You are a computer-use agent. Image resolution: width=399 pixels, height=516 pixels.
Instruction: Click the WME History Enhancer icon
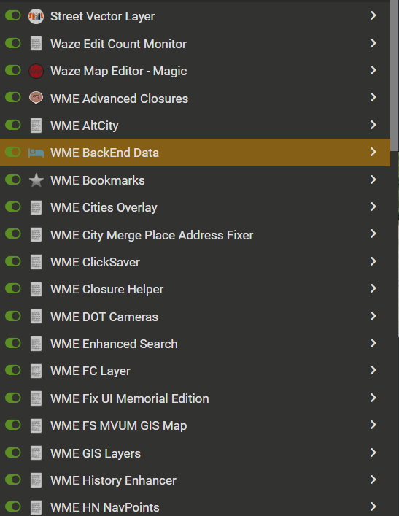[36, 480]
